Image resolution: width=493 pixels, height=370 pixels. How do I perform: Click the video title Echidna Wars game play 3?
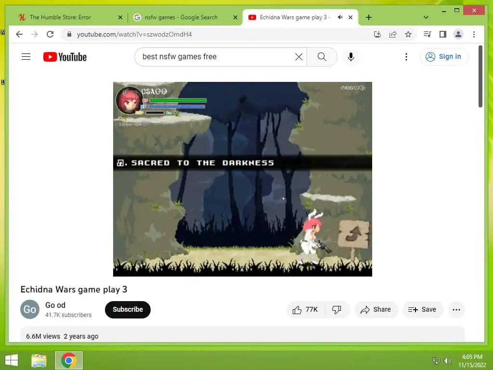(74, 290)
